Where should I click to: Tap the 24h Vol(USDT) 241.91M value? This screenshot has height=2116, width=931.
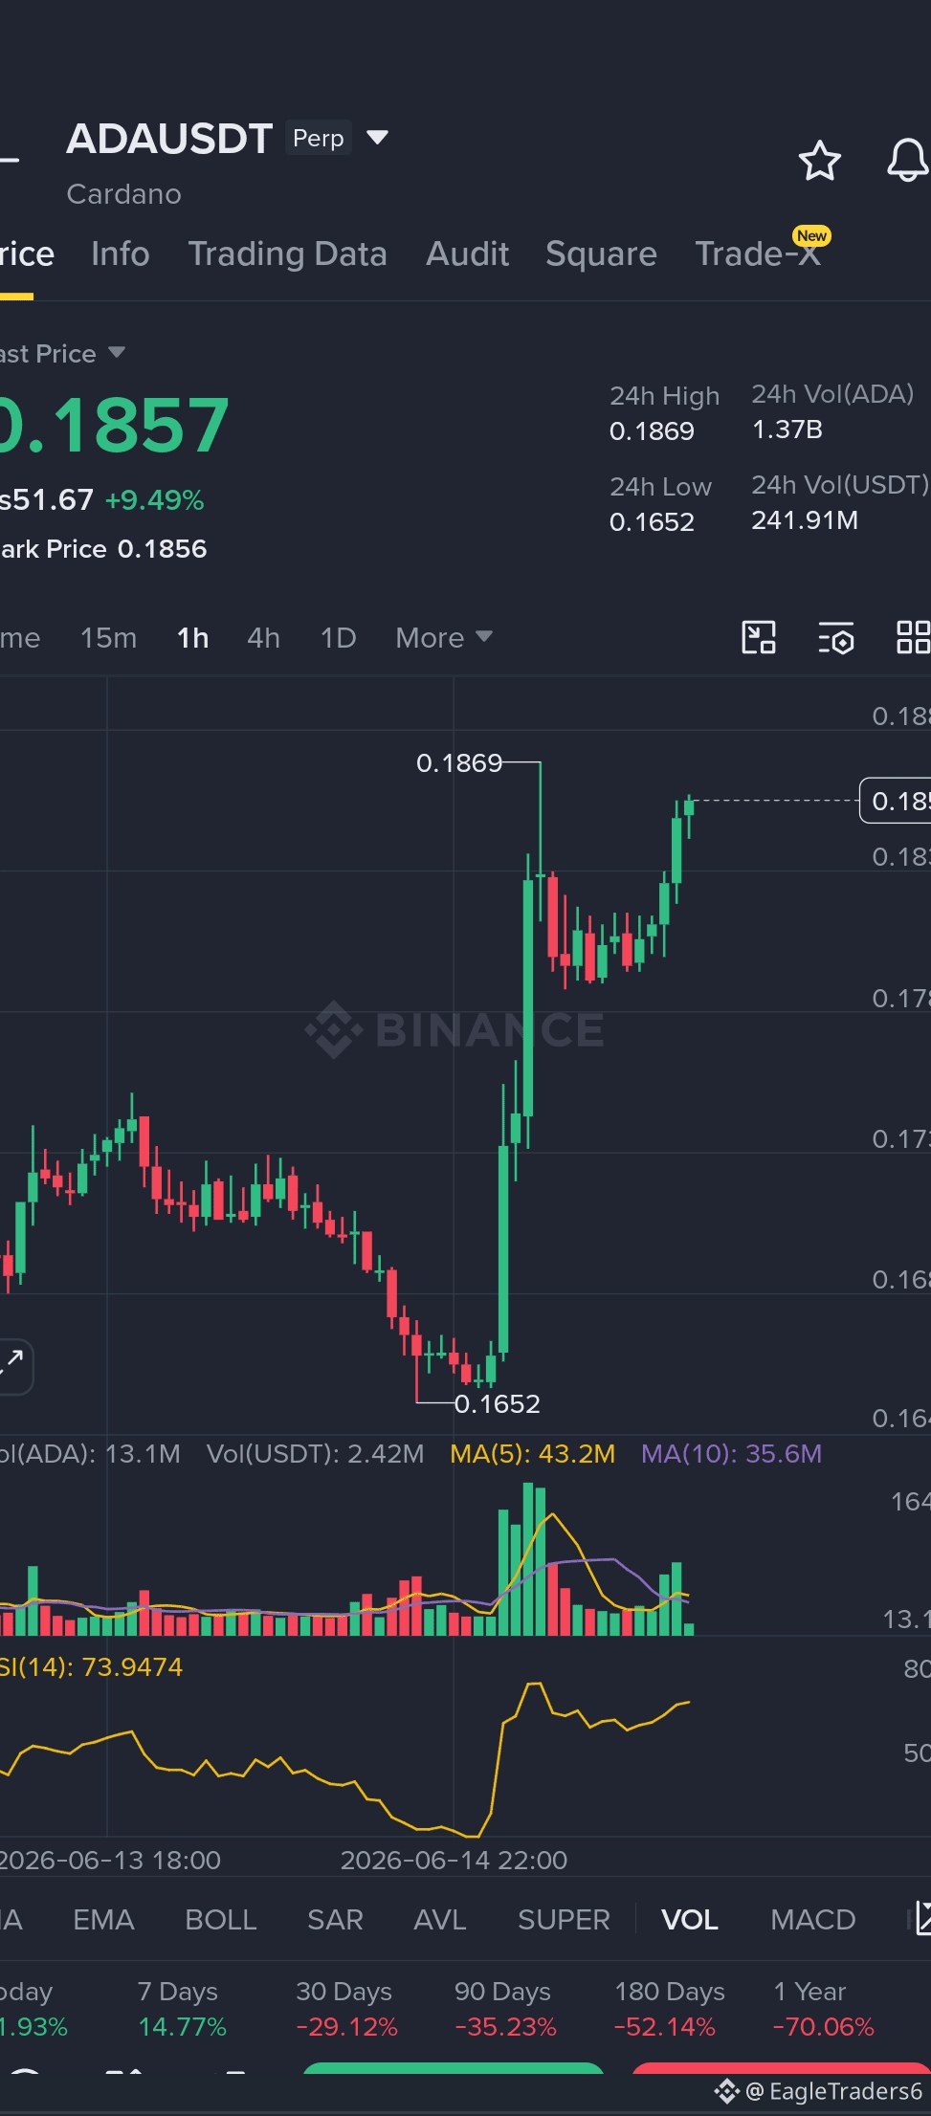tap(805, 519)
